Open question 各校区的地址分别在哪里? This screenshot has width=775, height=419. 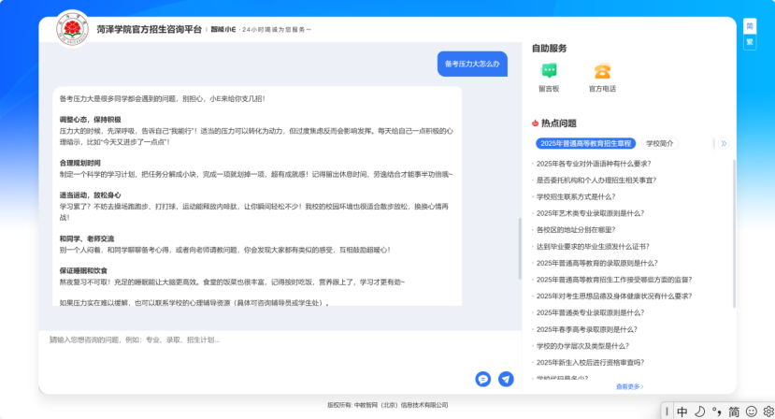coord(576,230)
